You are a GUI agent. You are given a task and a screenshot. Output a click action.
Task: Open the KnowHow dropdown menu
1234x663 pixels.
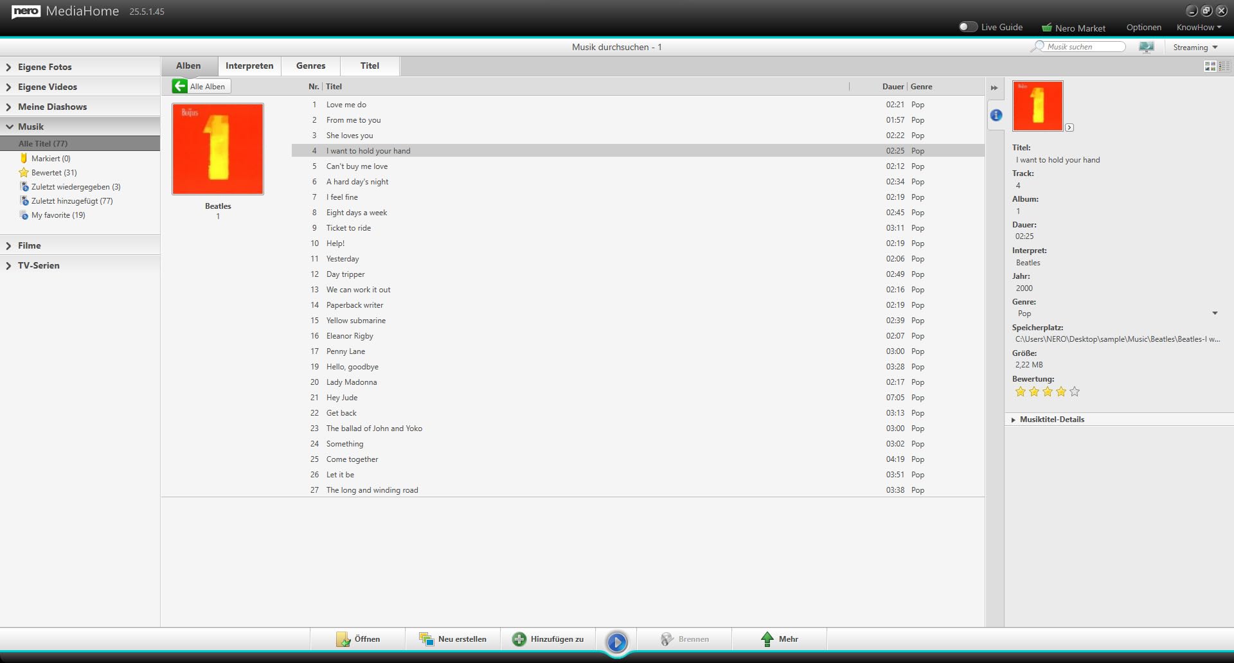coord(1199,28)
